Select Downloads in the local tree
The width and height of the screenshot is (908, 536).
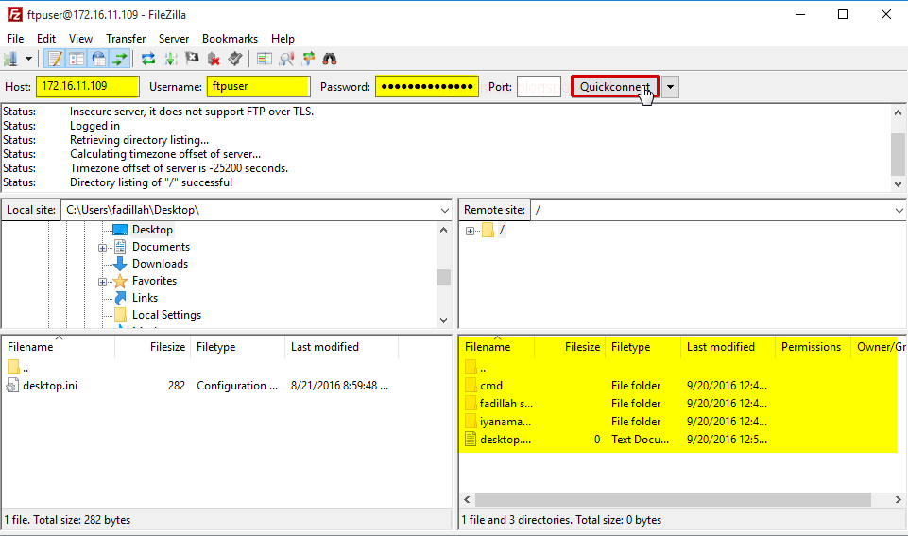click(x=160, y=264)
